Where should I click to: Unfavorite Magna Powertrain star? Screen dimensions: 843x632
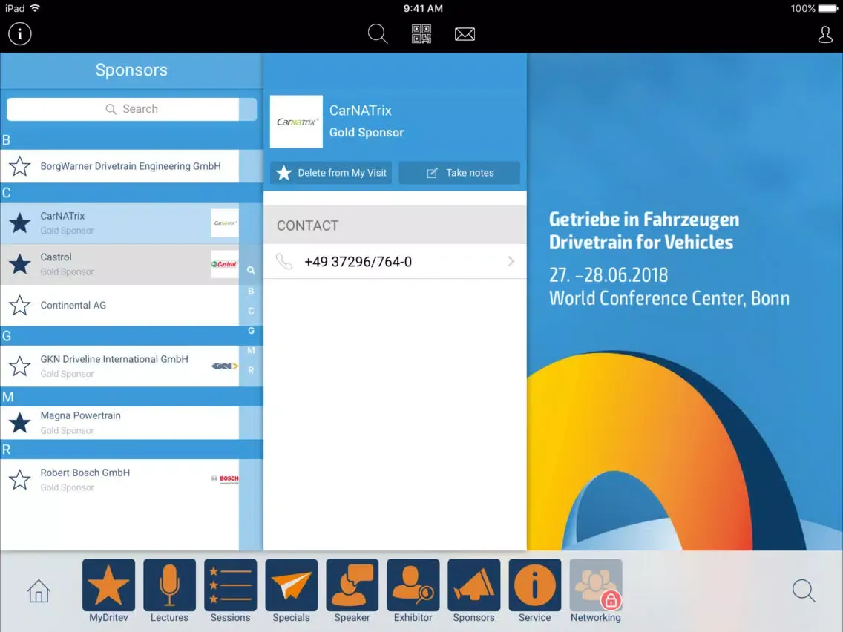20,423
